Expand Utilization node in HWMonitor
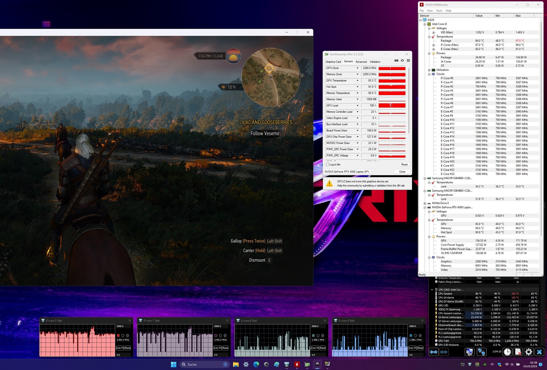Viewport: 547px width, 370px height. 429,70
